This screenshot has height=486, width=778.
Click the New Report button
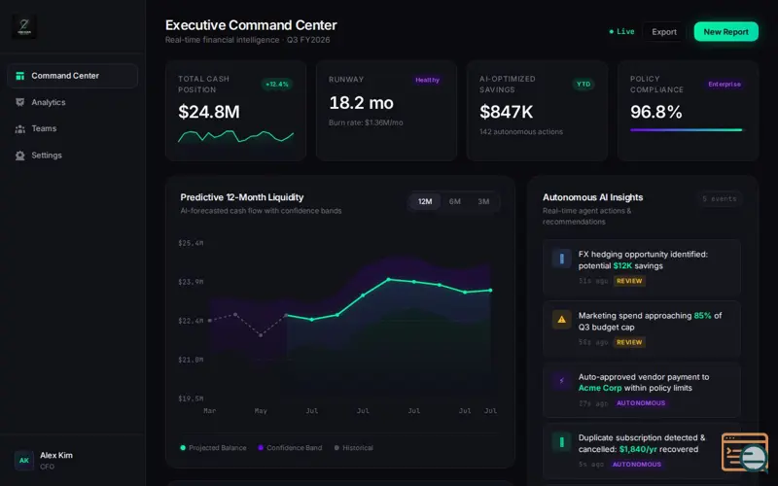[x=725, y=32]
